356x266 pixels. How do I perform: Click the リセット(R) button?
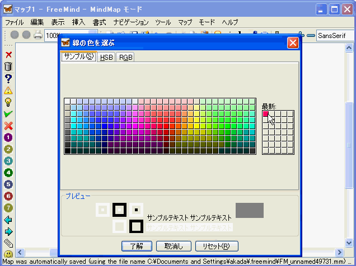coord(217,246)
